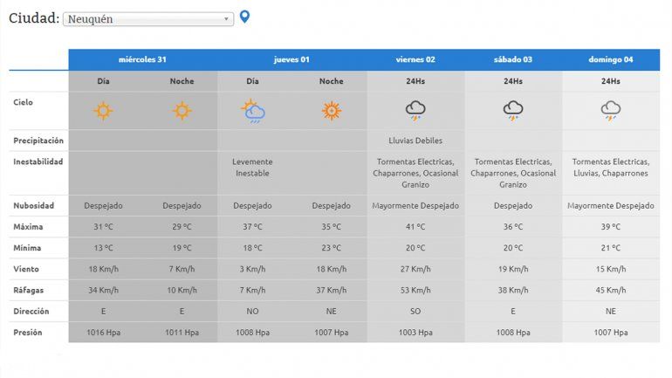Select the sábado 03 column header
Screen dimensions: 672x378
[x=513, y=59]
